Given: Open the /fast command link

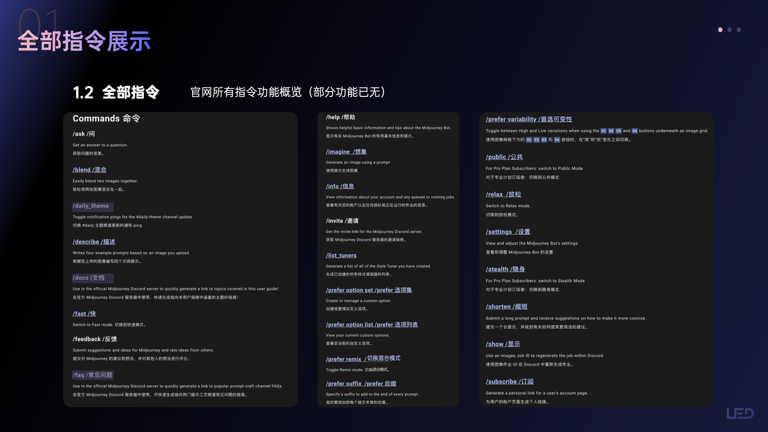Looking at the screenshot, I should click(84, 314).
